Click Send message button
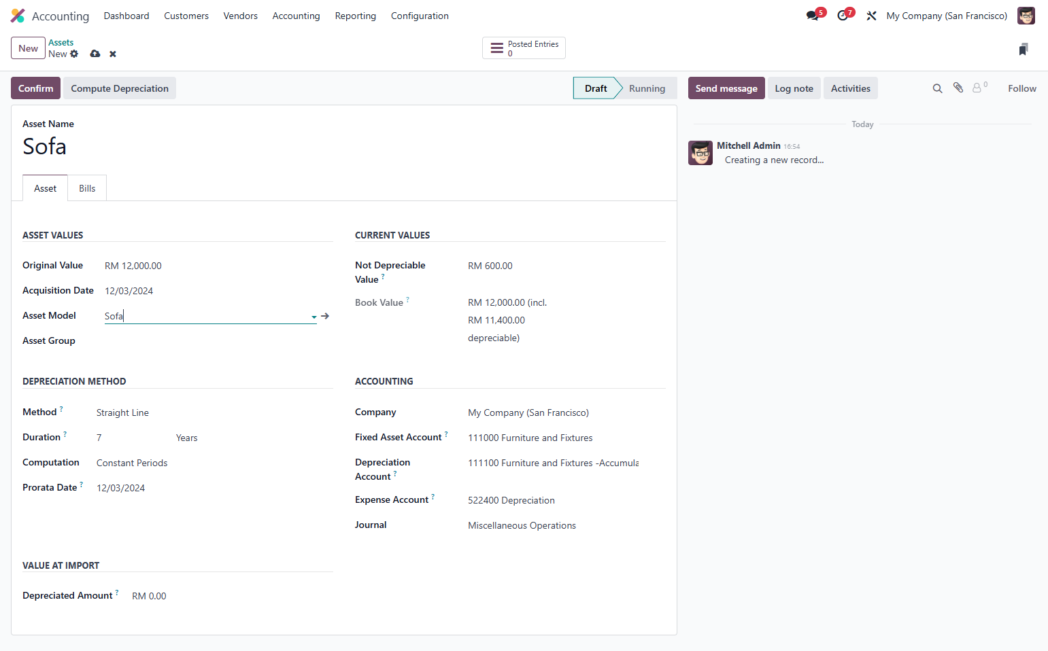 coord(726,88)
